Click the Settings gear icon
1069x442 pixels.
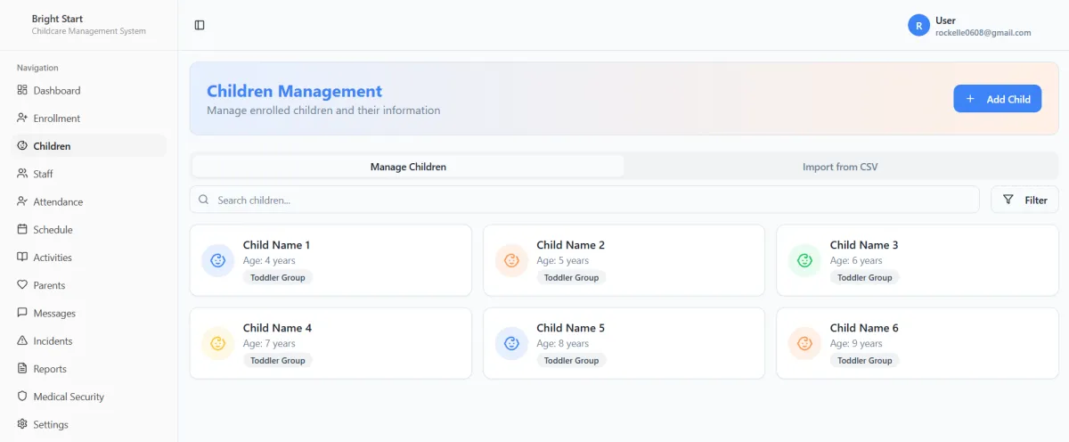point(22,424)
